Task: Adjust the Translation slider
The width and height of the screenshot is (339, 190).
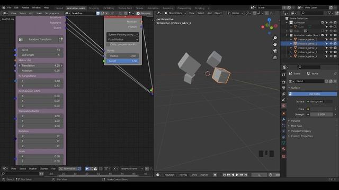Action: [40, 65]
